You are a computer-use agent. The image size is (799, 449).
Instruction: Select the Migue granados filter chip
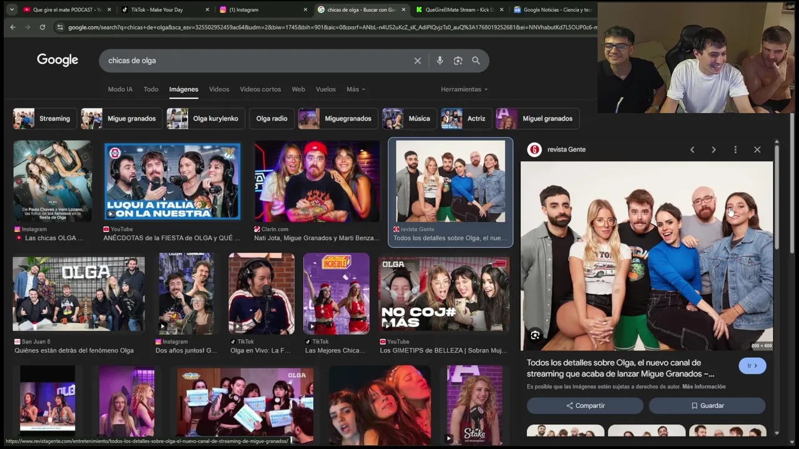[121, 118]
